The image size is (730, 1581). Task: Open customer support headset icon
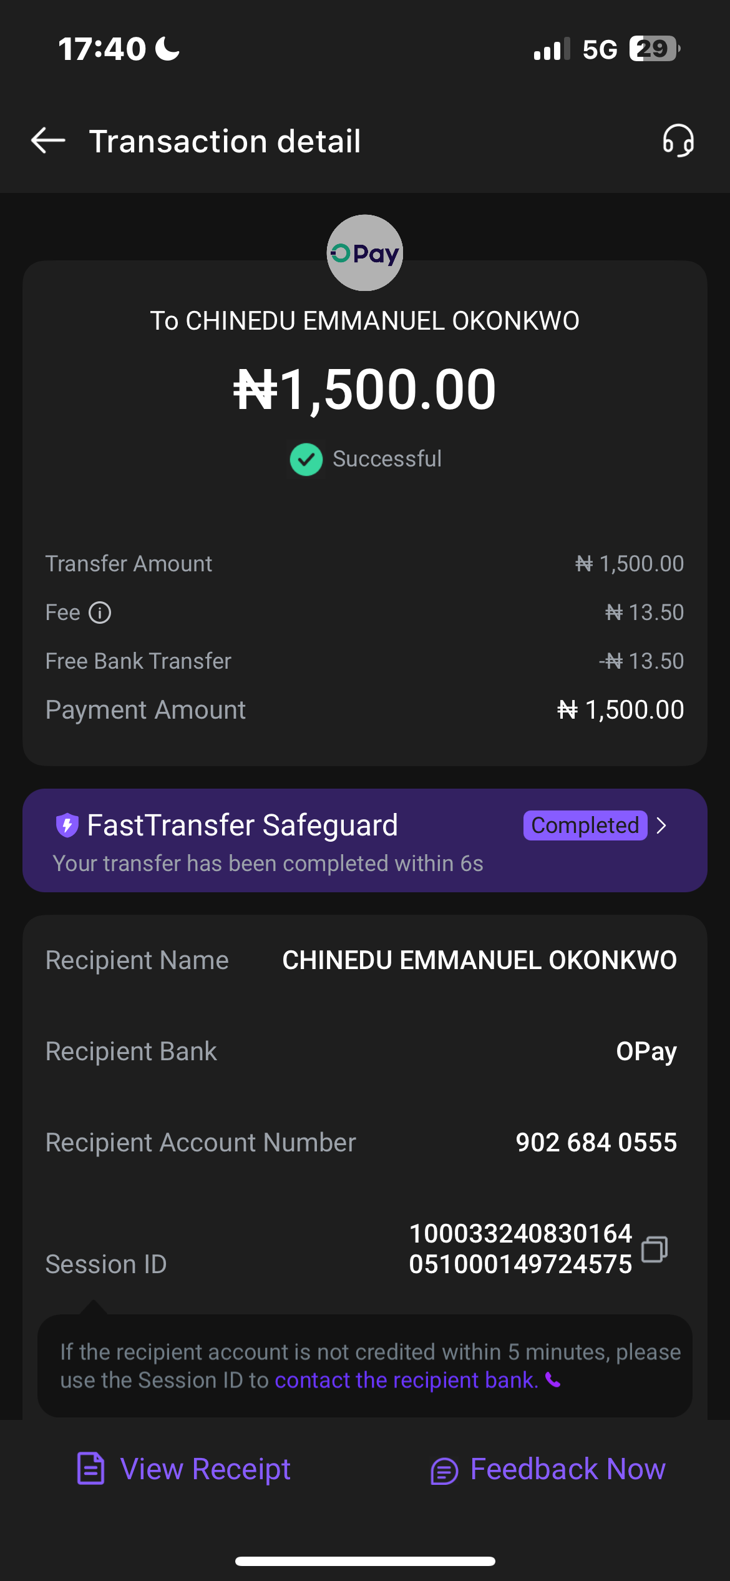click(678, 140)
